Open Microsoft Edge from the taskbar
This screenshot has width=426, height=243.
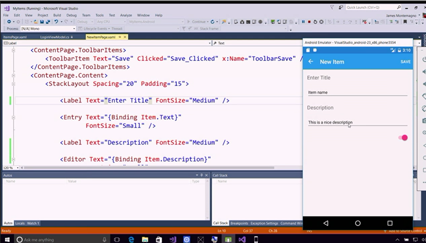coord(131,239)
